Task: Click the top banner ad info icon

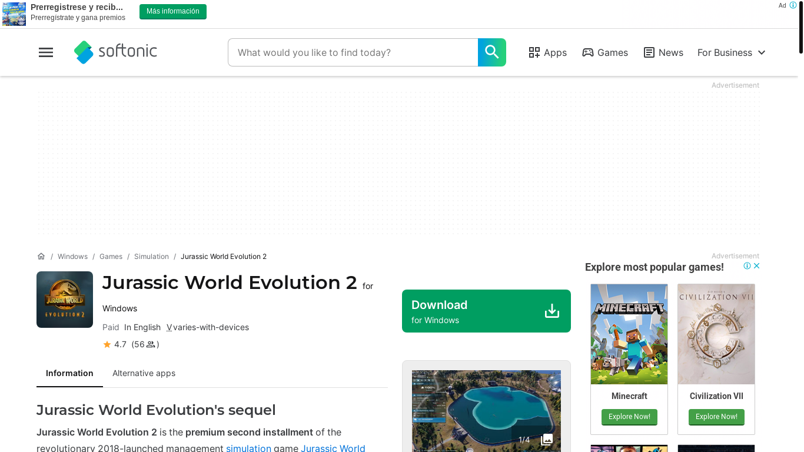Action: [x=793, y=5]
